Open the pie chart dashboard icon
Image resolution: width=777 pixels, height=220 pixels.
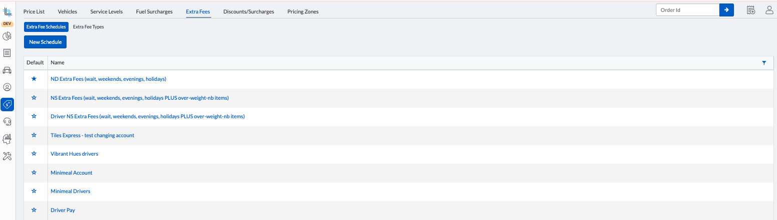pos(8,36)
